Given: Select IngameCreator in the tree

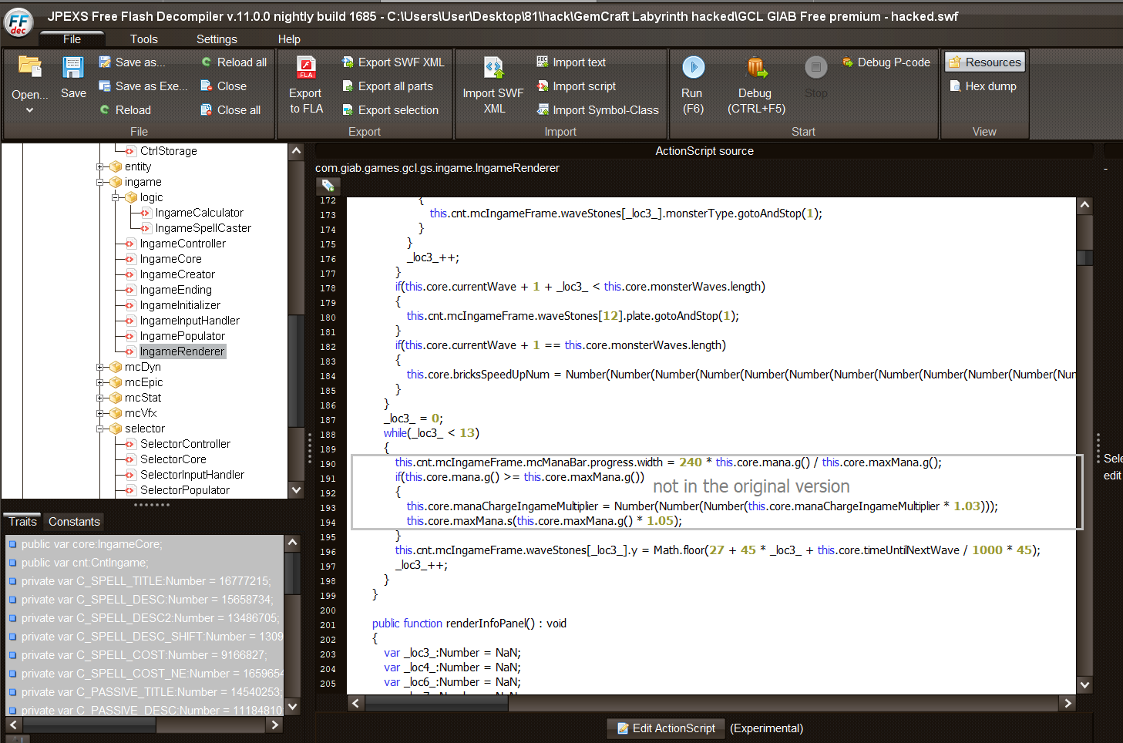Looking at the screenshot, I should [177, 274].
